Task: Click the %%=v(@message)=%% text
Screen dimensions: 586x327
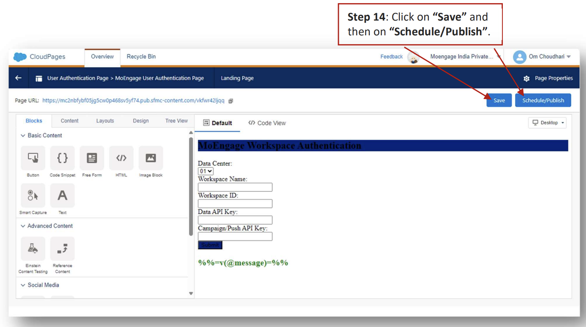Action: click(243, 263)
